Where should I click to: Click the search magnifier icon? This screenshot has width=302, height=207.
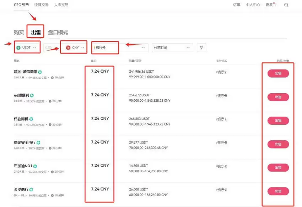tap(286, 5)
